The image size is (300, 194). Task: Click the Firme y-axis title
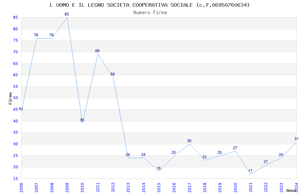click(x=10, y=98)
